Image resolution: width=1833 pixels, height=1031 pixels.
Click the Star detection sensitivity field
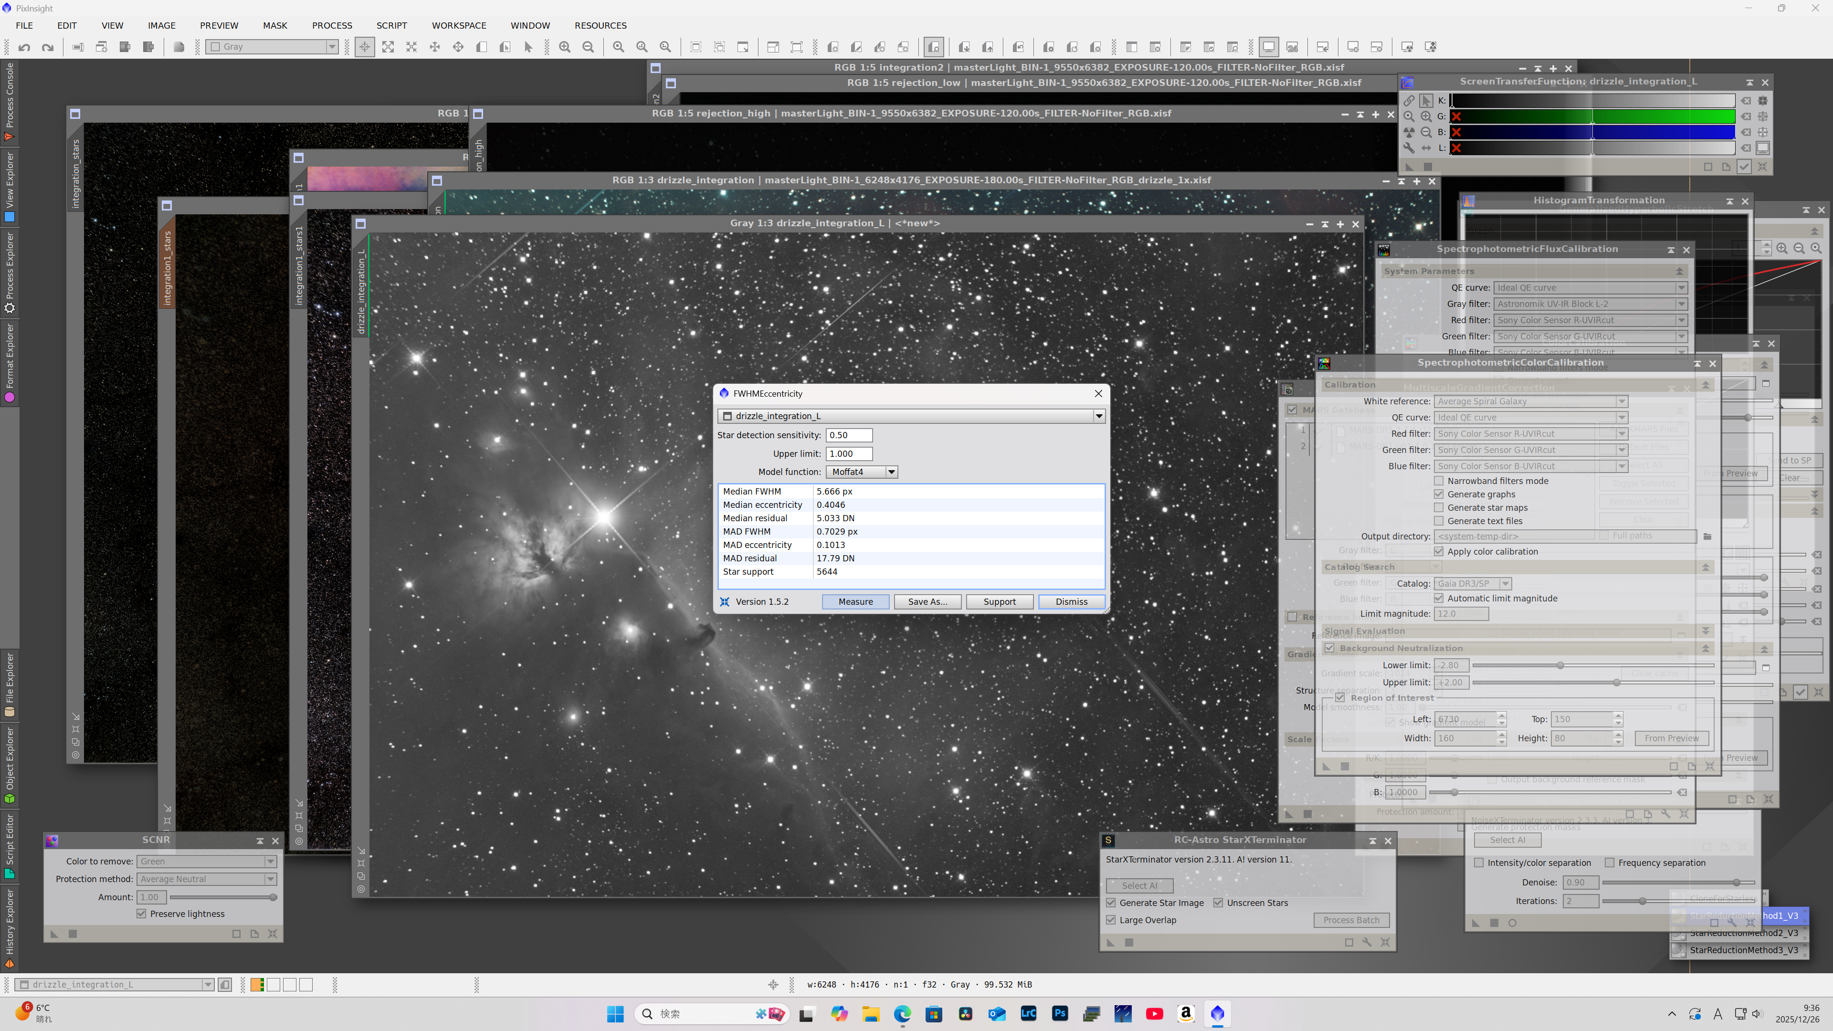[x=848, y=435]
